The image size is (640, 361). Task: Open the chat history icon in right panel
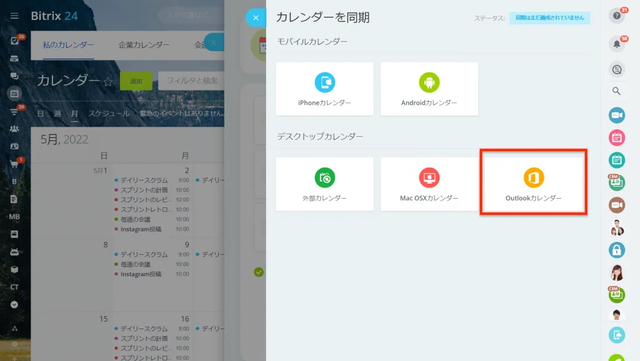click(617, 69)
